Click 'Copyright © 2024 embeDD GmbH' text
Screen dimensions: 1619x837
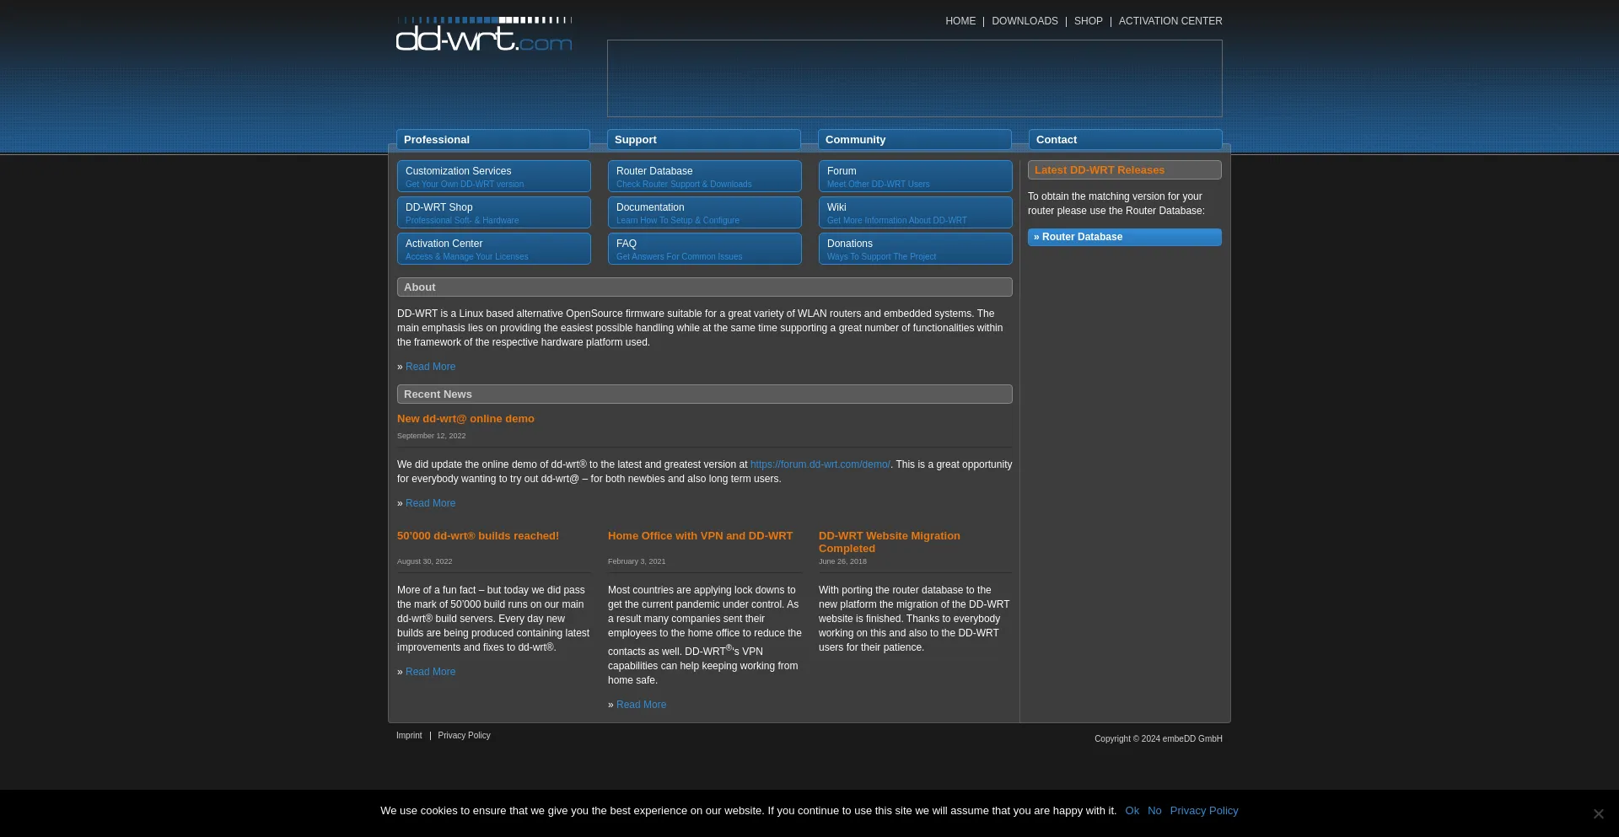tap(1159, 739)
